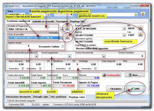
Task: Go back with the Indietro button
Action: coord(114,89)
